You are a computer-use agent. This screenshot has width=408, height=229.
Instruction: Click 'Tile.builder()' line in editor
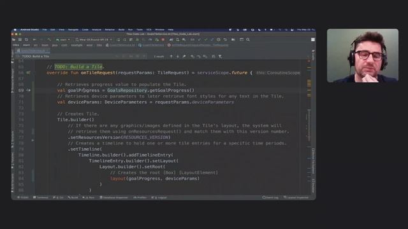[x=76, y=120]
